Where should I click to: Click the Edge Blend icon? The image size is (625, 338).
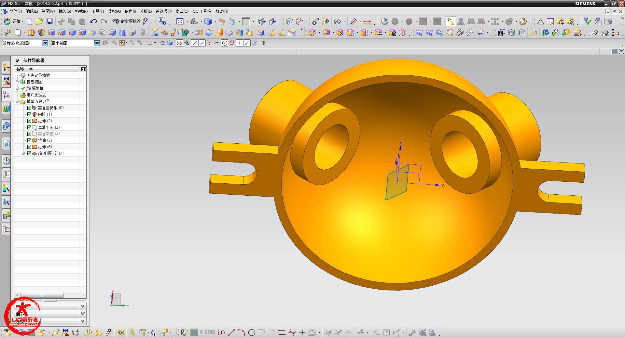pyautogui.click(x=261, y=32)
